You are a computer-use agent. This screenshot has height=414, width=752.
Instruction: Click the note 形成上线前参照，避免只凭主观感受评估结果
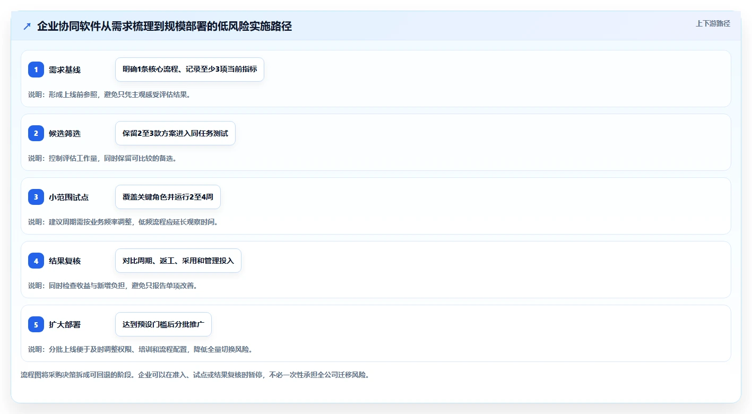[109, 94]
